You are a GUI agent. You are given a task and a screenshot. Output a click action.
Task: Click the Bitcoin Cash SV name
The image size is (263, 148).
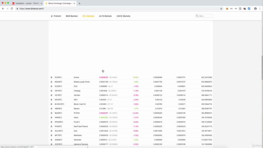click(x=80, y=104)
